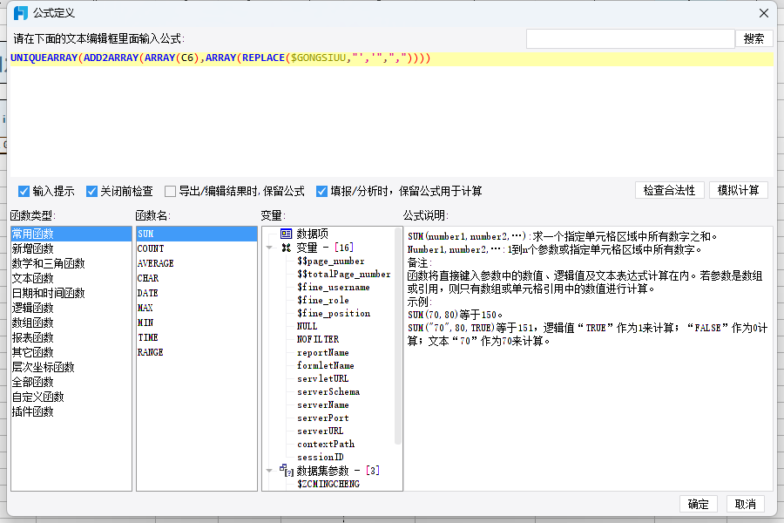Image resolution: width=784 pixels, height=523 pixels.
Task: Select reportName variable
Action: point(323,352)
